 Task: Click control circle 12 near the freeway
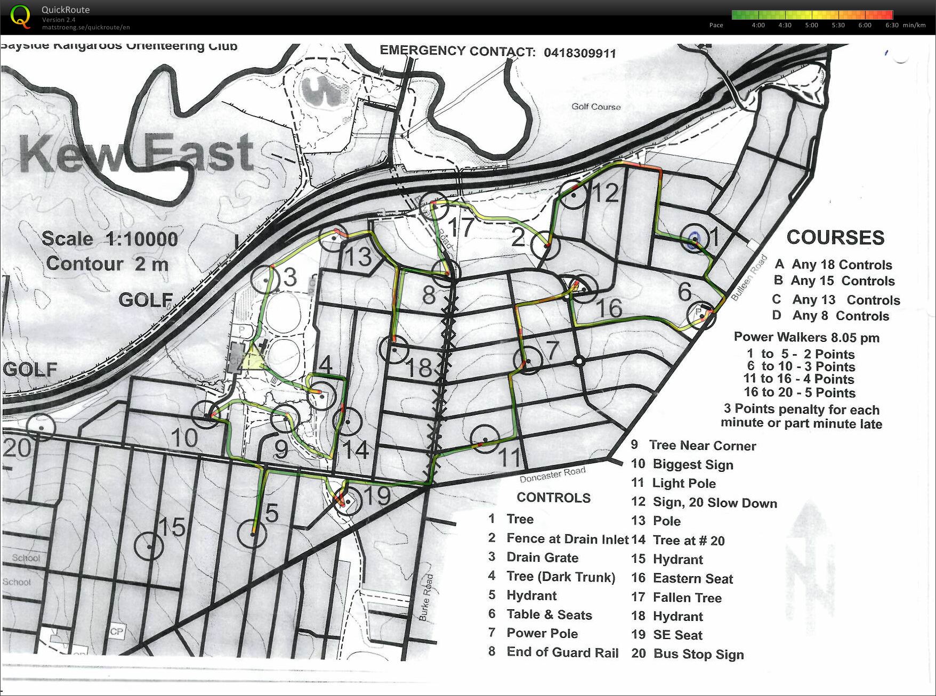pos(573,195)
